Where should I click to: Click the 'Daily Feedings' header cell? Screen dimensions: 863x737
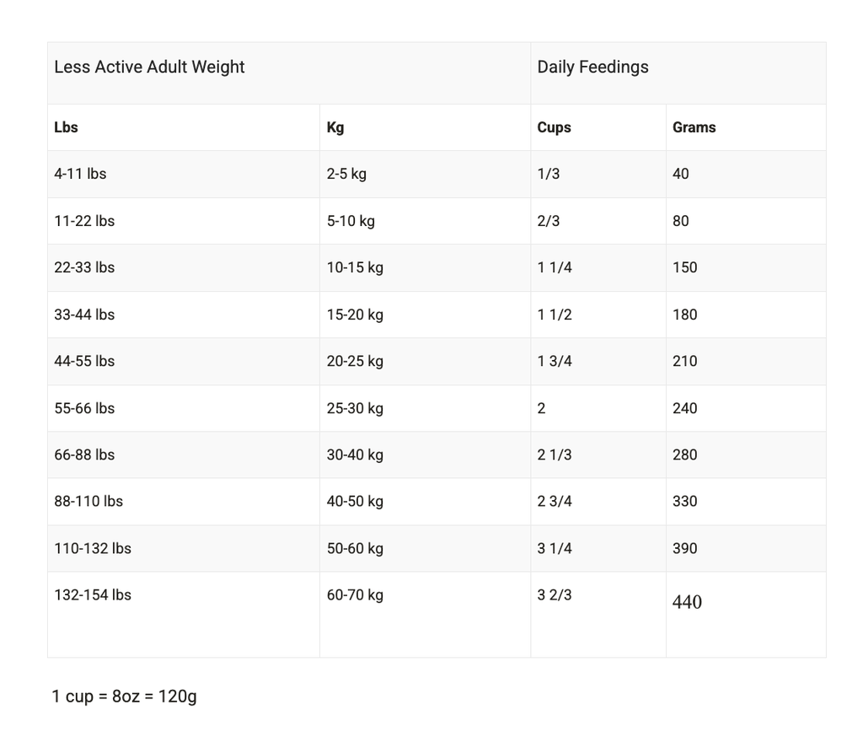click(x=592, y=67)
